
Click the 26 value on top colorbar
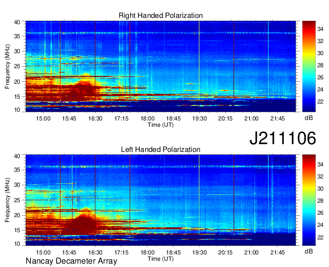pos(320,77)
